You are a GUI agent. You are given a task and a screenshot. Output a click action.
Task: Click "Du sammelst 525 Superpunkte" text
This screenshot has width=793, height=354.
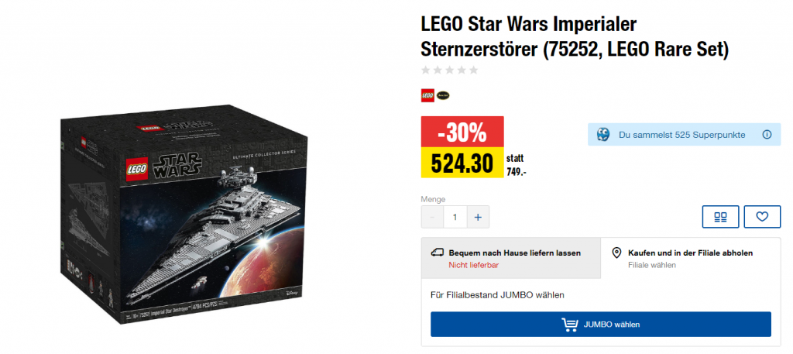tap(681, 135)
